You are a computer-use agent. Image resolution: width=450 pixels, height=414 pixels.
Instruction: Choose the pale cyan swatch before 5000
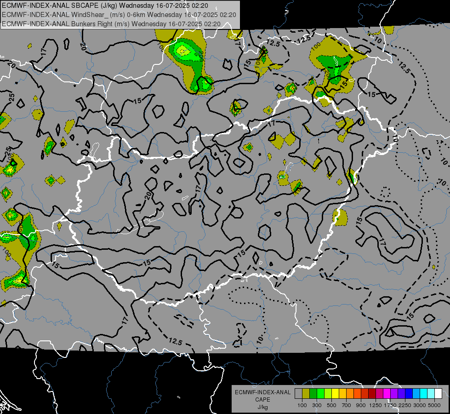[431, 393]
